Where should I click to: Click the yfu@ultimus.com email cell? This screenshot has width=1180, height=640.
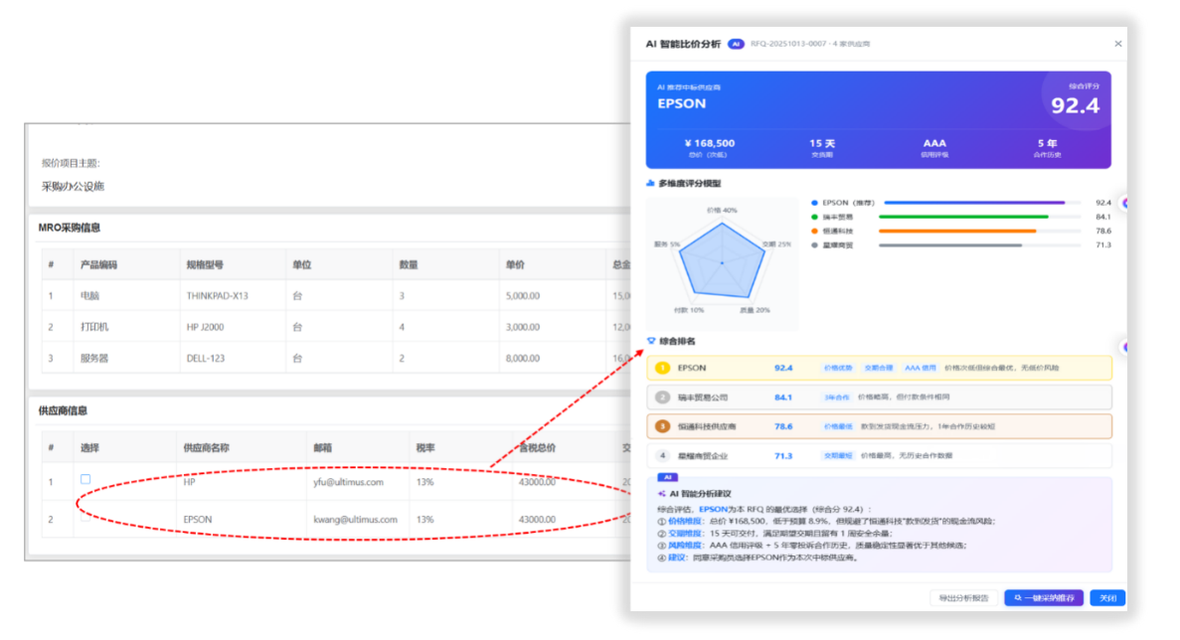pos(348,482)
